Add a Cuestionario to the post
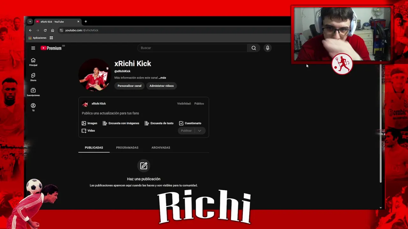This screenshot has height=229, width=408. (190, 123)
